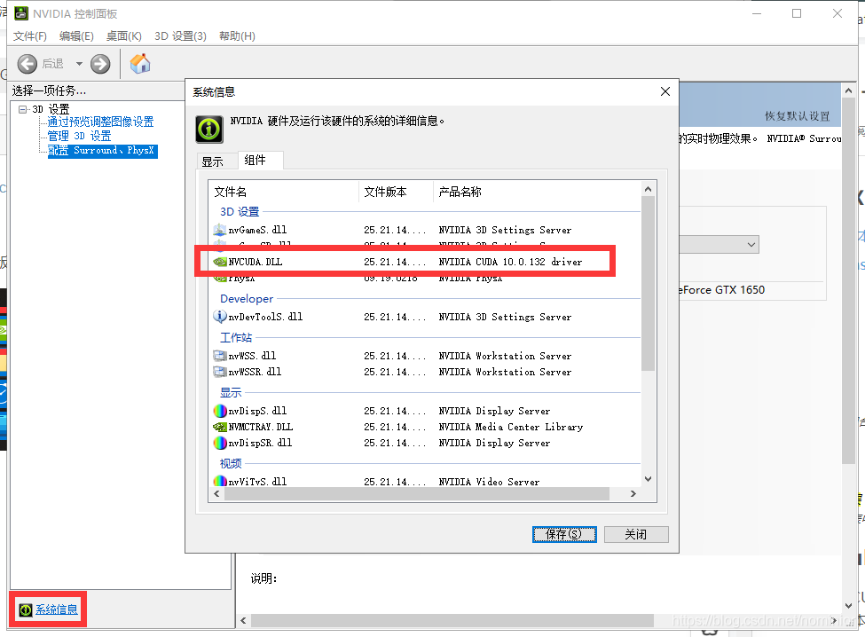Click the component list scroll up arrow

[x=649, y=189]
